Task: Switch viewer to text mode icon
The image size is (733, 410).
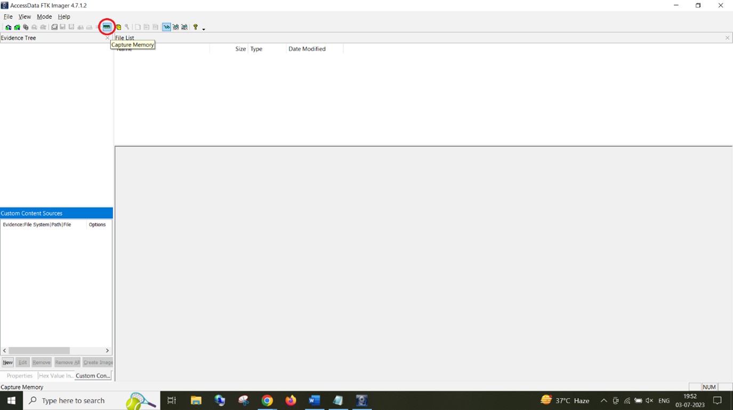Action: (175, 27)
